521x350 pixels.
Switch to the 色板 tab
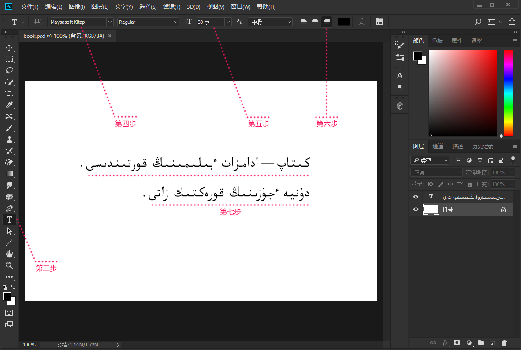437,41
